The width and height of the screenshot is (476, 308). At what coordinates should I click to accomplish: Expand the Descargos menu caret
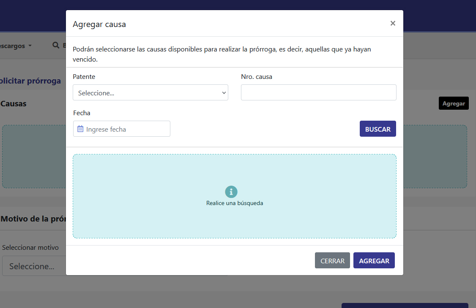pos(30,46)
